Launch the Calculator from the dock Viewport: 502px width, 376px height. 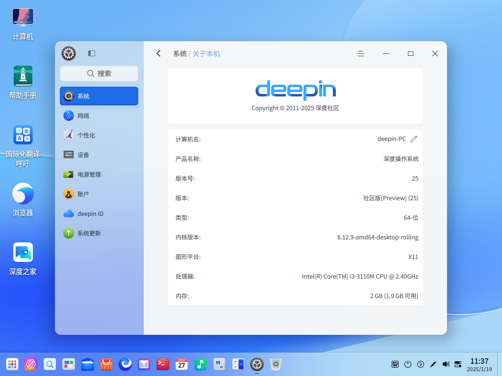pos(238,364)
